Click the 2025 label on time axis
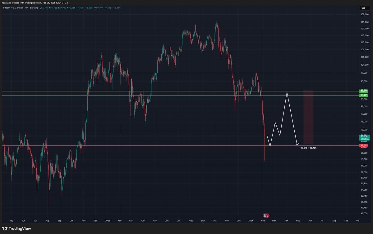This screenshot has width=373, height=234. click(x=107, y=220)
